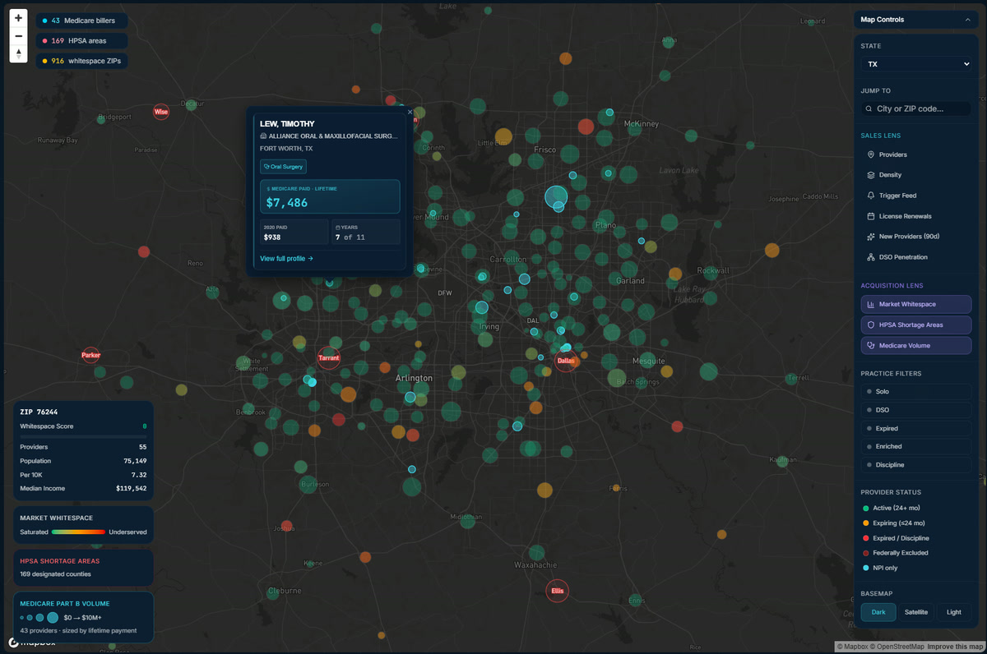Click the Mapbox logo in bottom corner
This screenshot has height=654, width=987.
[x=32, y=642]
